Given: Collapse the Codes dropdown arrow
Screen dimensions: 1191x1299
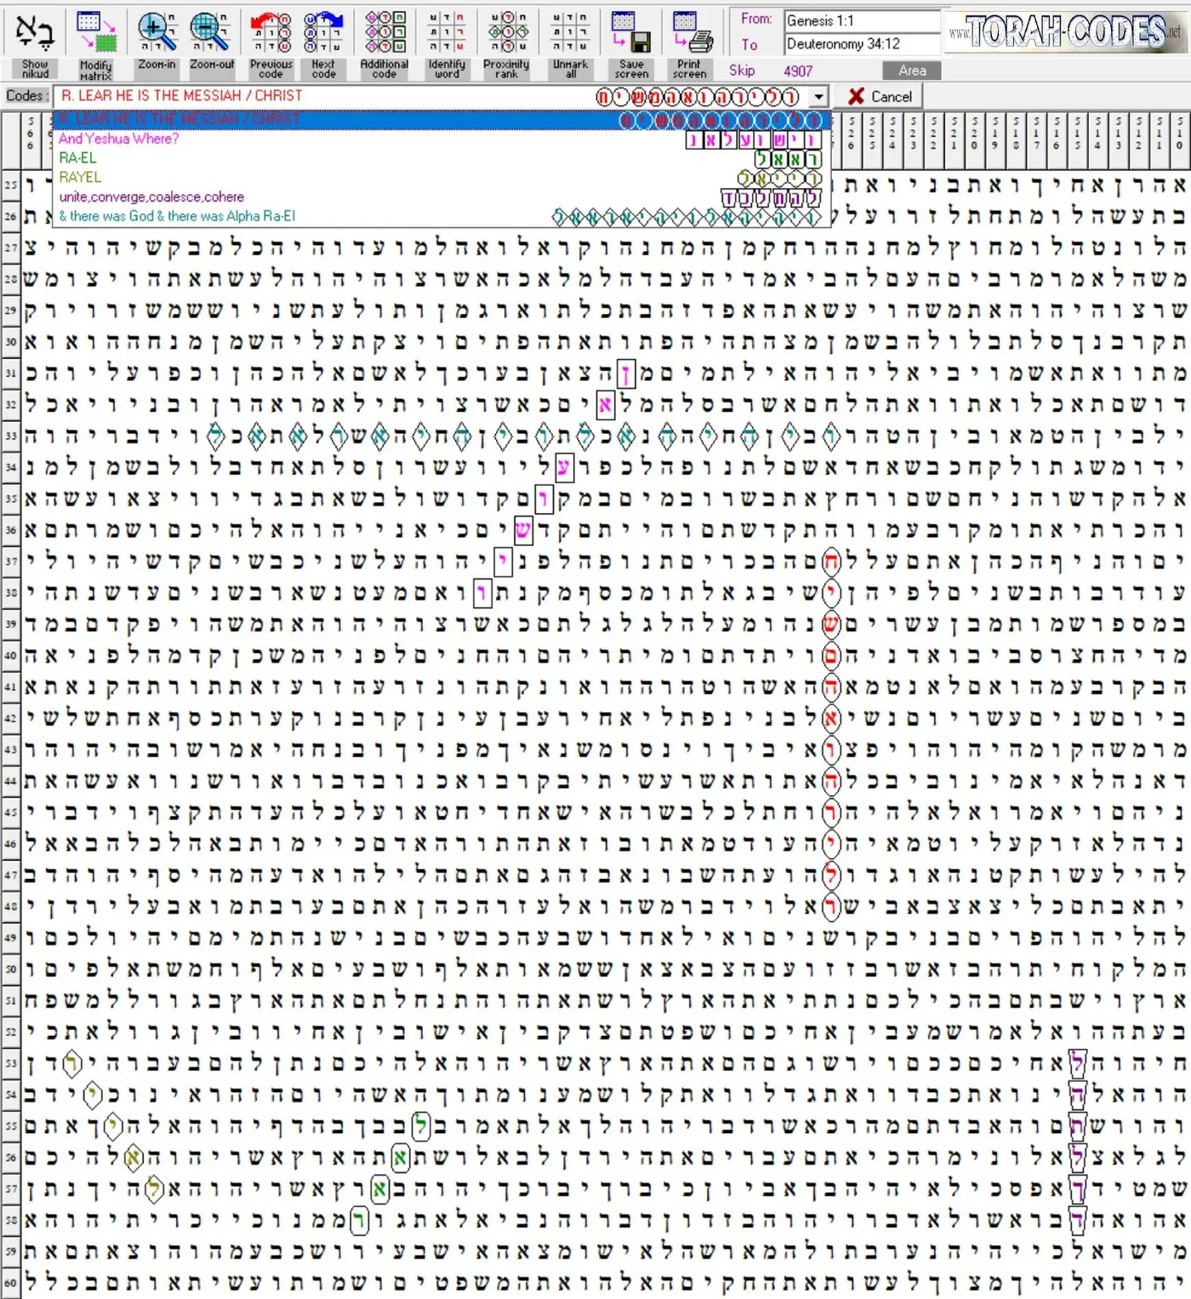Looking at the screenshot, I should [x=818, y=97].
